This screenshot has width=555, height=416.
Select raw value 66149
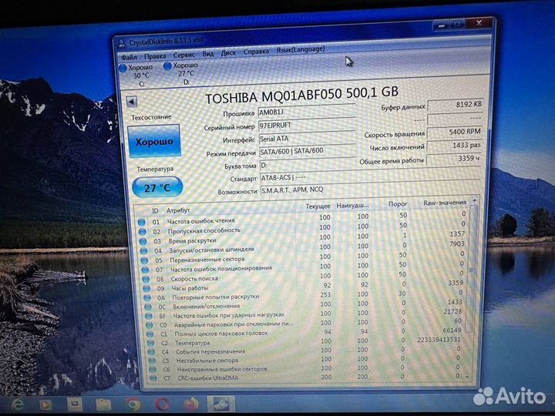click(452, 330)
